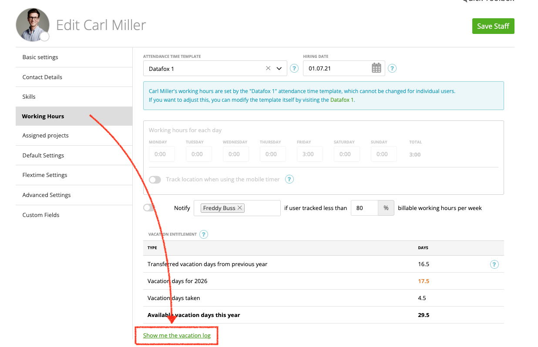Follow the Datafox 1 template link
538x347 pixels.
pos(342,100)
